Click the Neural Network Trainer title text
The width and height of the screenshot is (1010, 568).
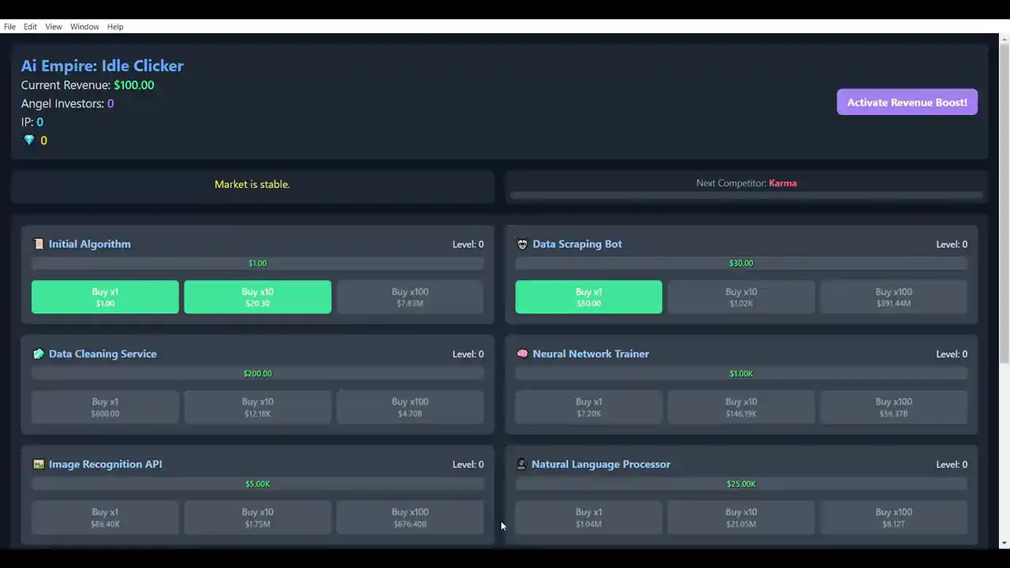click(591, 353)
